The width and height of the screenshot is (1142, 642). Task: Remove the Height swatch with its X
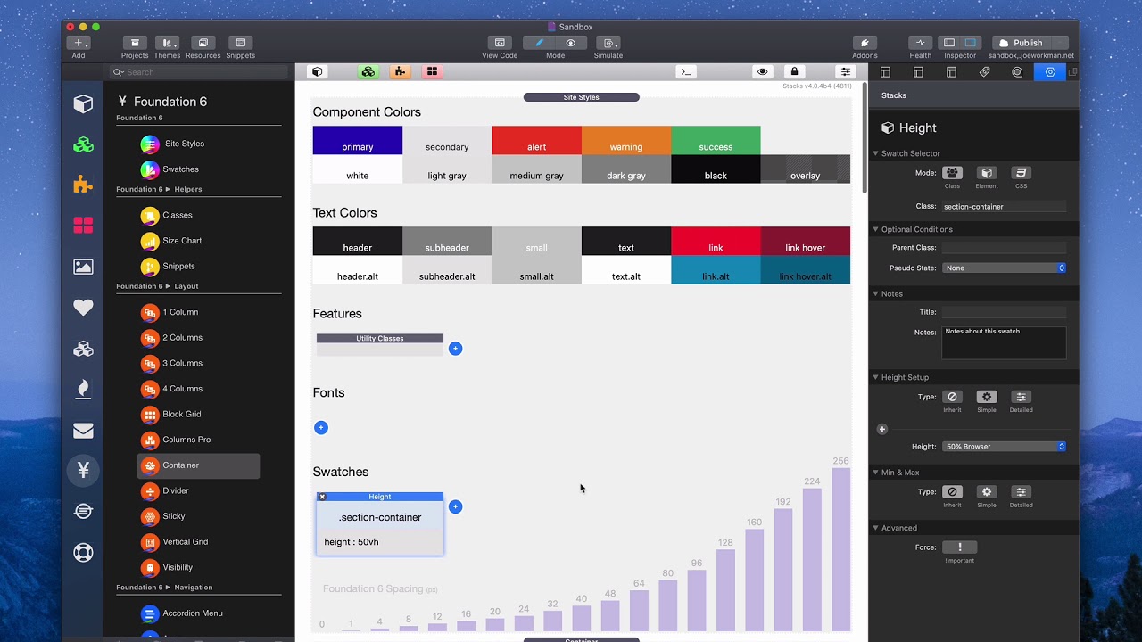[x=322, y=497]
